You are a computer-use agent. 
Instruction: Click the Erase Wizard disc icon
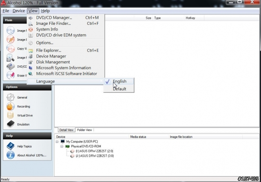click(11, 75)
